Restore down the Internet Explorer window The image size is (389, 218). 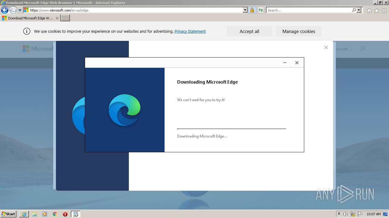tap(380, 3)
